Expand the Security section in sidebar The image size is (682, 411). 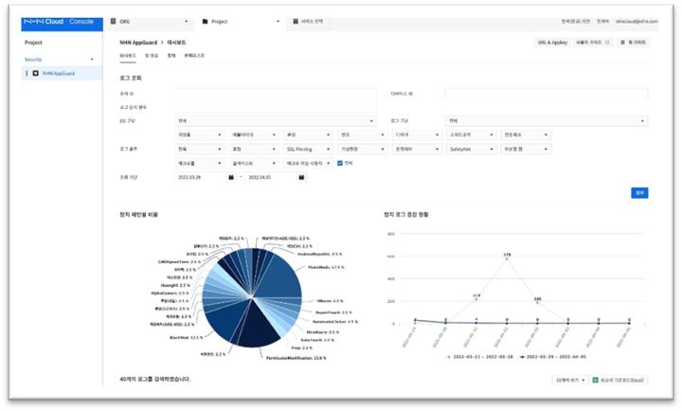pos(92,59)
